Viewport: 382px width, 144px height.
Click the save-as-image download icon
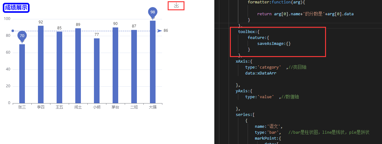coord(176,5)
